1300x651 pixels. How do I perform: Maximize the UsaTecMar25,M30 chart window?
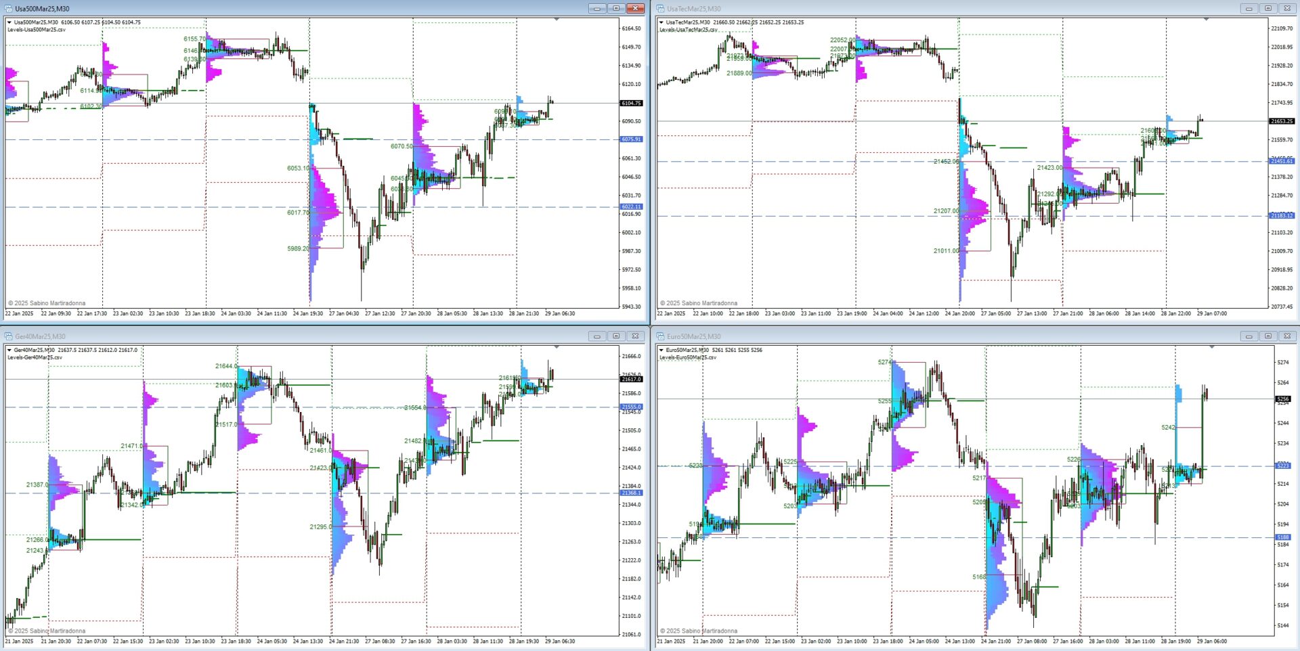1268,9
